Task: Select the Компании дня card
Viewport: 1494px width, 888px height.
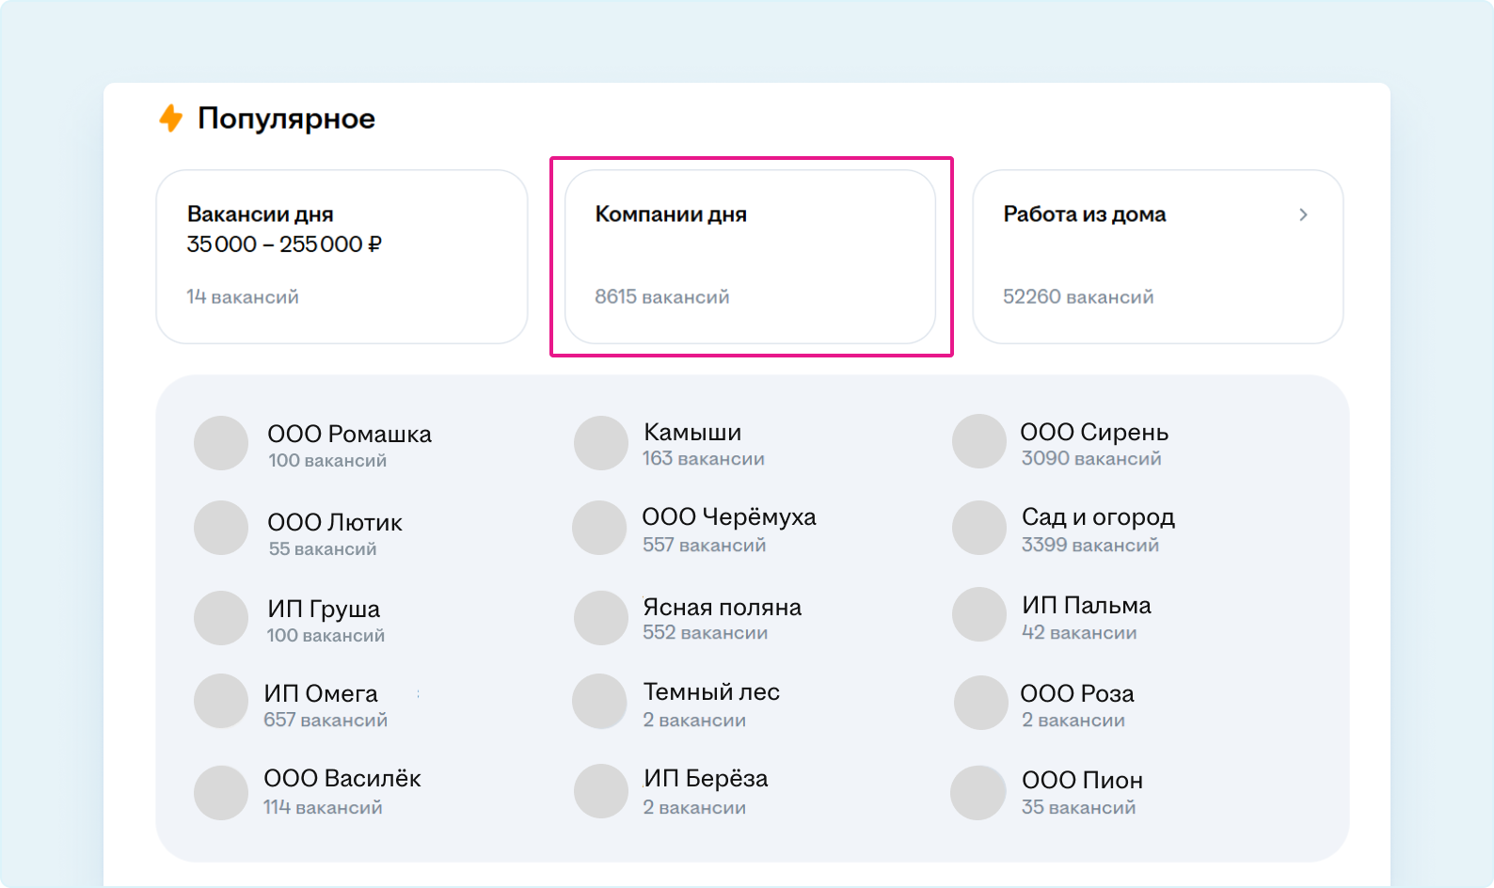Action: (750, 256)
